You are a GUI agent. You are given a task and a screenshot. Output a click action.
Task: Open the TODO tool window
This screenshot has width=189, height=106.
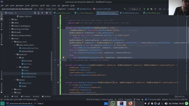point(15,97)
